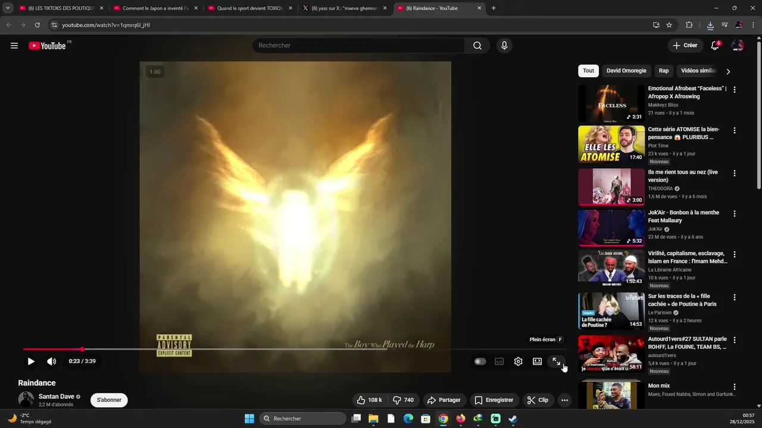The height and width of the screenshot is (428, 762).
Task: Open options for Sur les traces video
Action: pos(735,297)
